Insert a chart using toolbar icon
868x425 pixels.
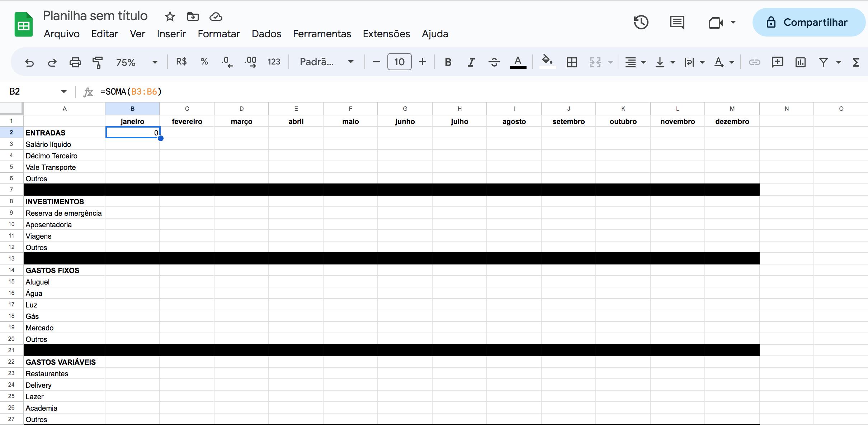point(800,62)
